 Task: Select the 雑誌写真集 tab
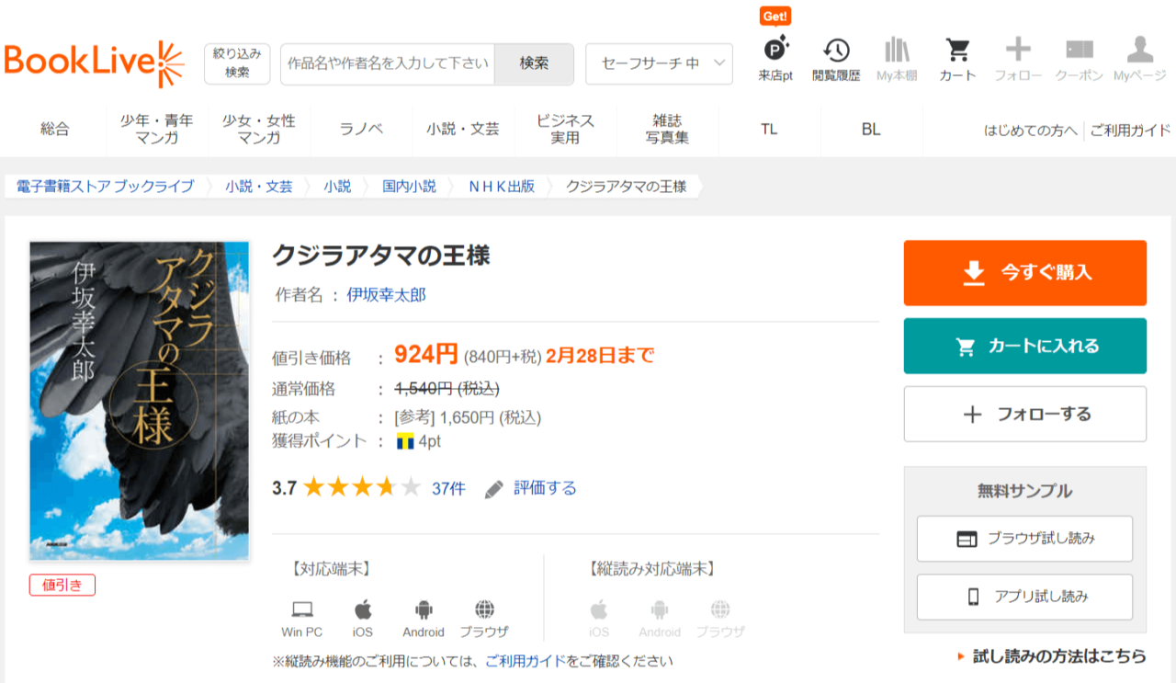[667, 130]
